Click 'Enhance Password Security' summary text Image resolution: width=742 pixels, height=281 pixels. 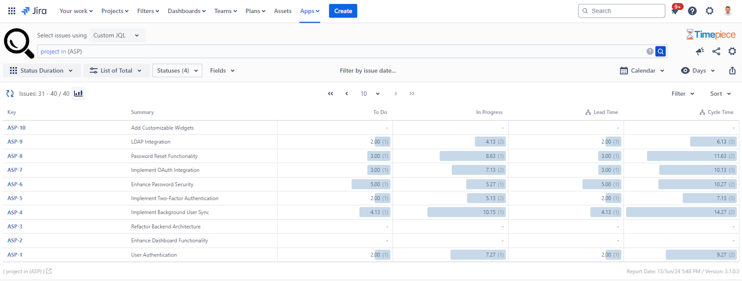pyautogui.click(x=163, y=184)
